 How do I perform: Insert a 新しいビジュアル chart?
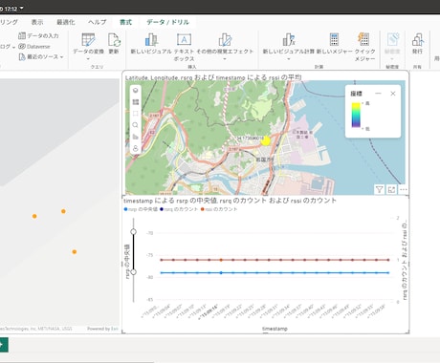(151, 43)
